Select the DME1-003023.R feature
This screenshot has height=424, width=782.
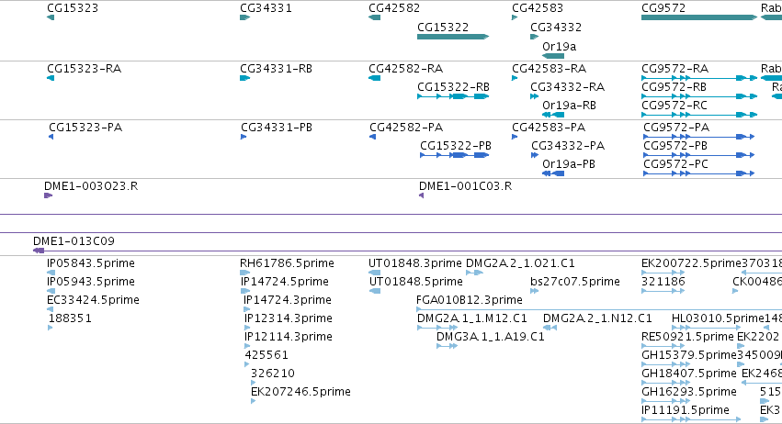click(x=91, y=185)
